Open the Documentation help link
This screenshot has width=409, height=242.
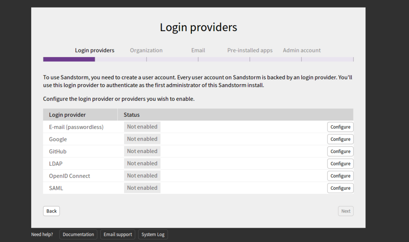point(78,234)
